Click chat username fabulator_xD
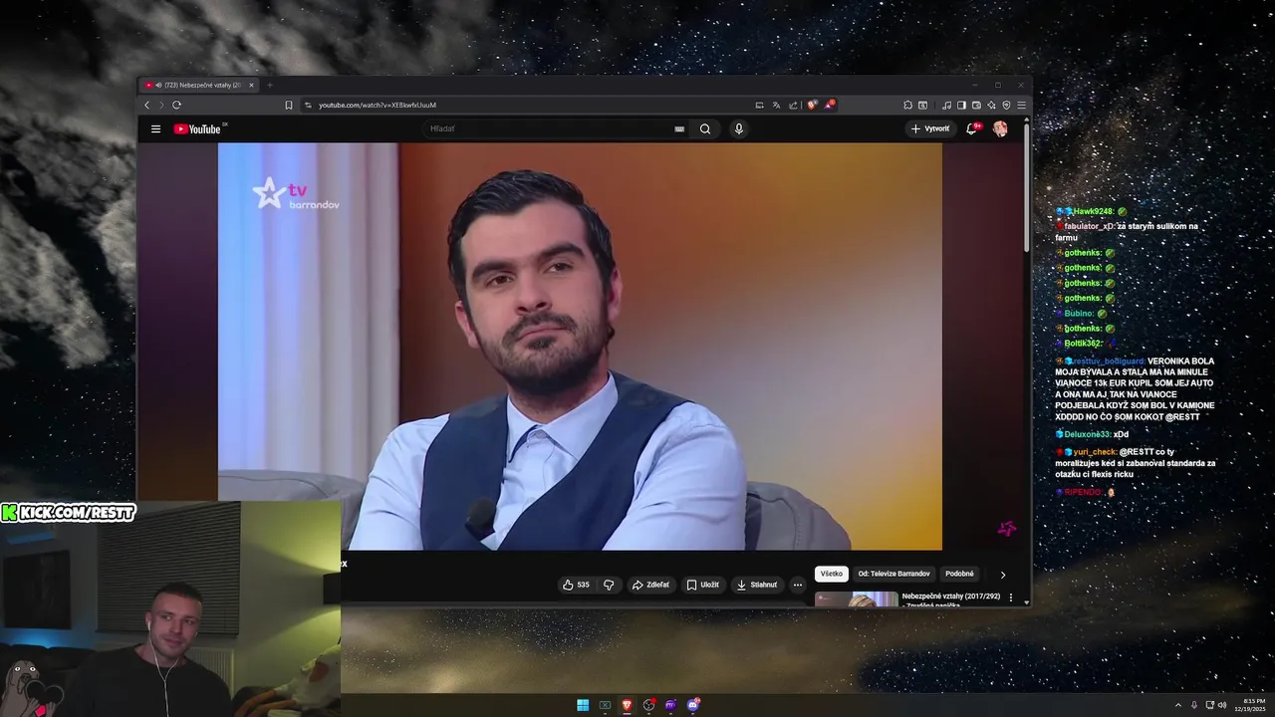Viewport: 1275px width, 717px height. tap(1089, 226)
